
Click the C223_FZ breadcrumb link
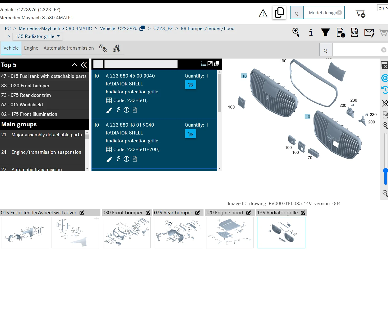(x=163, y=28)
